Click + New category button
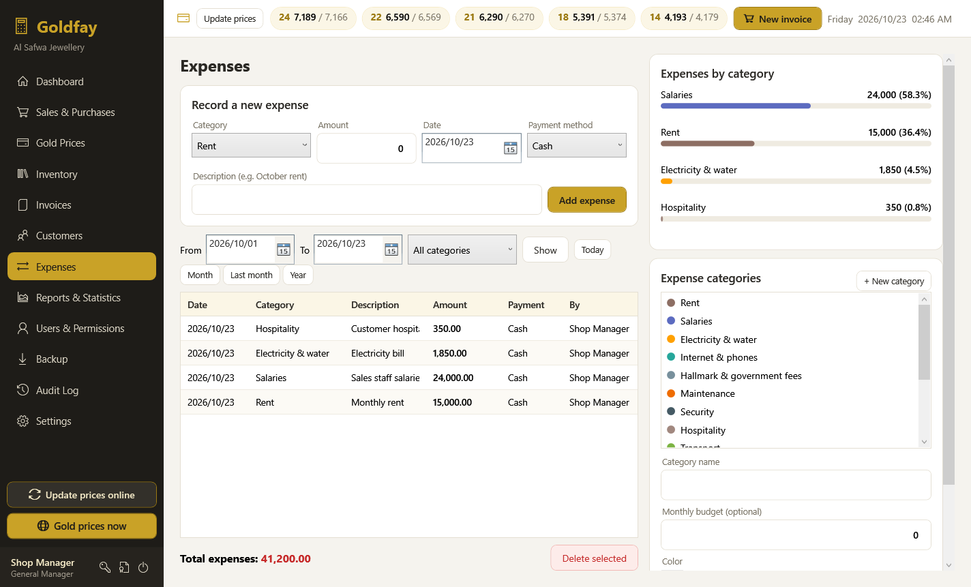971x587 pixels. click(x=894, y=281)
